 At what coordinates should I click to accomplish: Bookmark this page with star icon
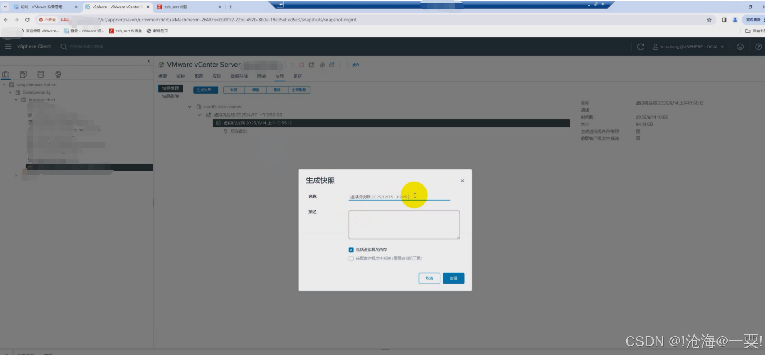pos(709,20)
